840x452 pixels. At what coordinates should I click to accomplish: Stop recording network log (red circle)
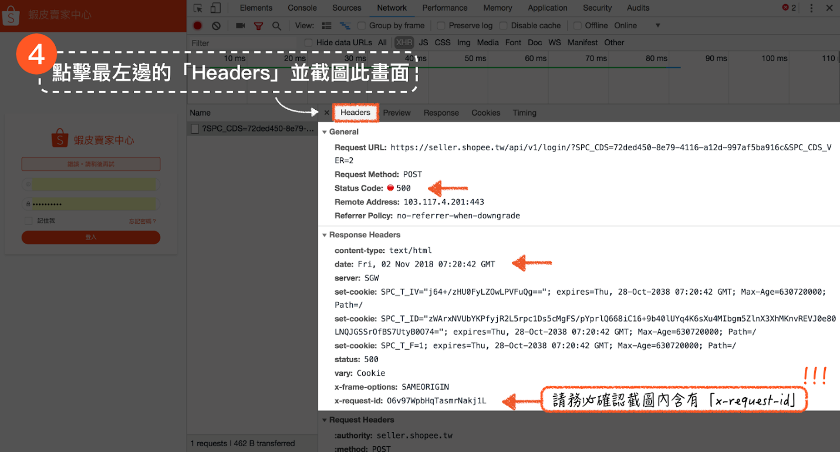198,26
